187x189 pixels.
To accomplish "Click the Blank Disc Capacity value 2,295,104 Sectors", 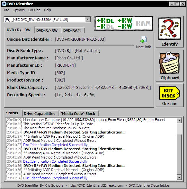I will [103, 87].
